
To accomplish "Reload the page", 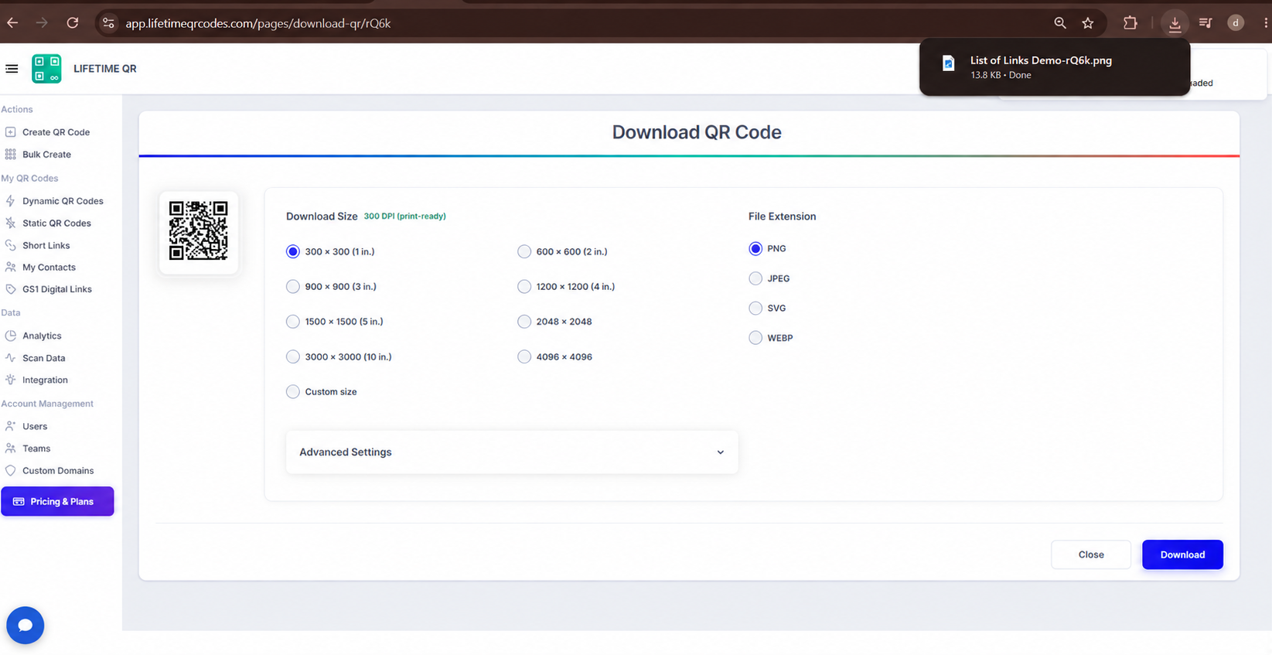I will 73,23.
